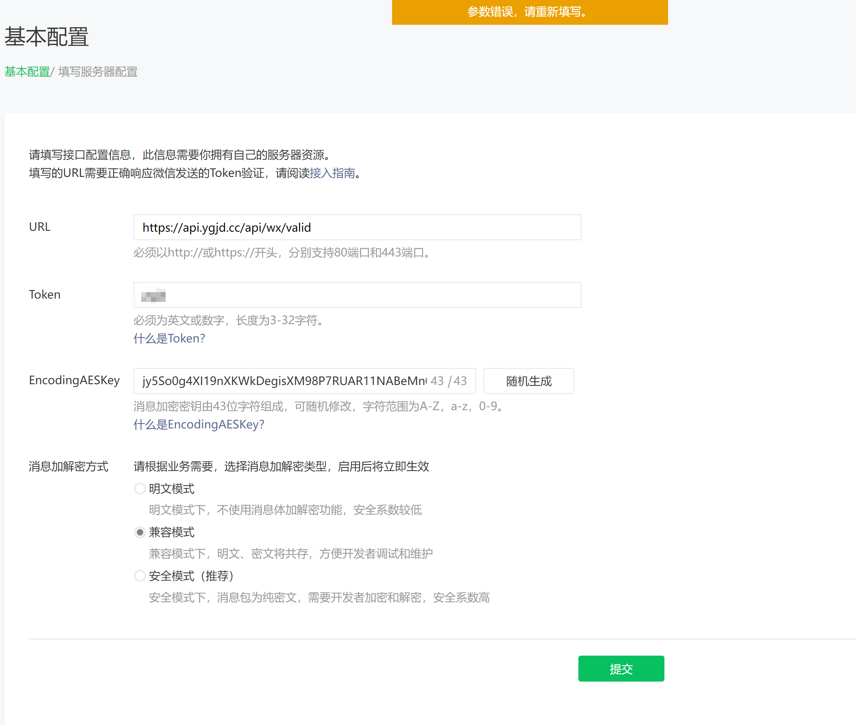Click the 填写服务器配置 breadcrumb text
856x725 pixels.
[x=98, y=72]
